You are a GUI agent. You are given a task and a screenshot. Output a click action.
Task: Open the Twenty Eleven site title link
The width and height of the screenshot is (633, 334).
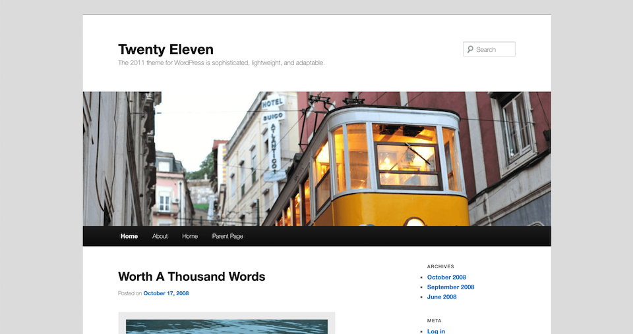166,49
